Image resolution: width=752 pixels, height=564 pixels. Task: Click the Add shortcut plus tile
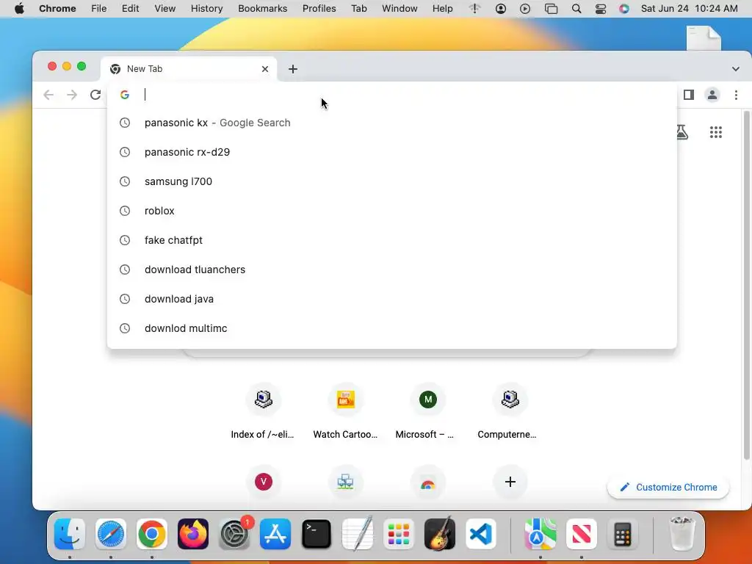(x=510, y=482)
